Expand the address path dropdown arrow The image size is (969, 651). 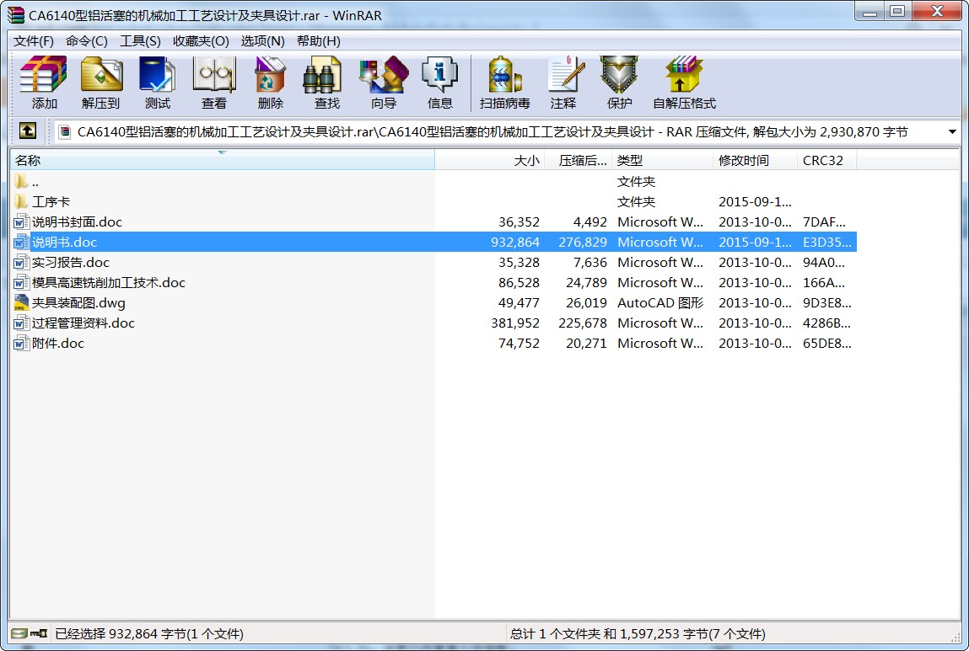click(x=952, y=132)
